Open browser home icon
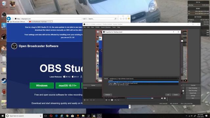Screen dimensions: 210x118 [121, 19]
